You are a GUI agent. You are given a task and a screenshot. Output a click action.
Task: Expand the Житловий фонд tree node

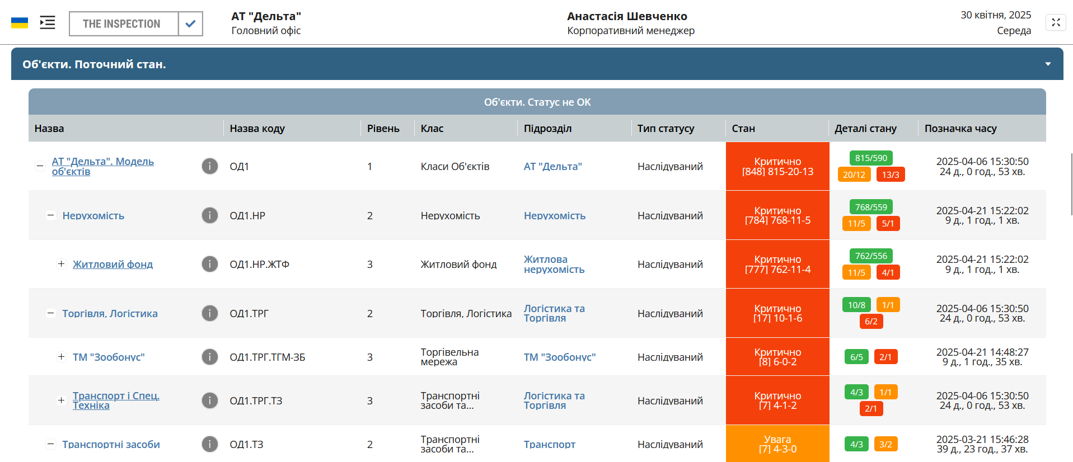tap(61, 264)
